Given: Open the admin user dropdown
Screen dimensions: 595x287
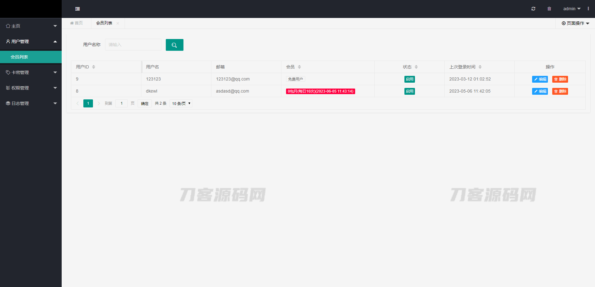Looking at the screenshot, I should click(572, 9).
